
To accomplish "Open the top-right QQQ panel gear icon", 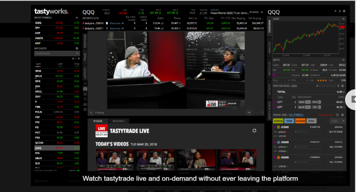I will [344, 11].
